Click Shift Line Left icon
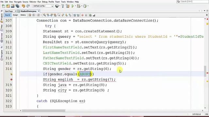 74,15
